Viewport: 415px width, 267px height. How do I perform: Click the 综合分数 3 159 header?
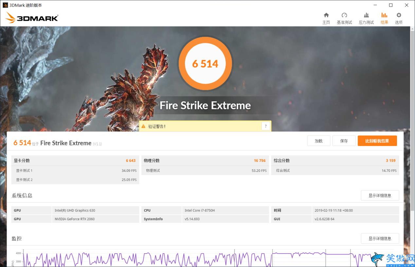(x=335, y=161)
